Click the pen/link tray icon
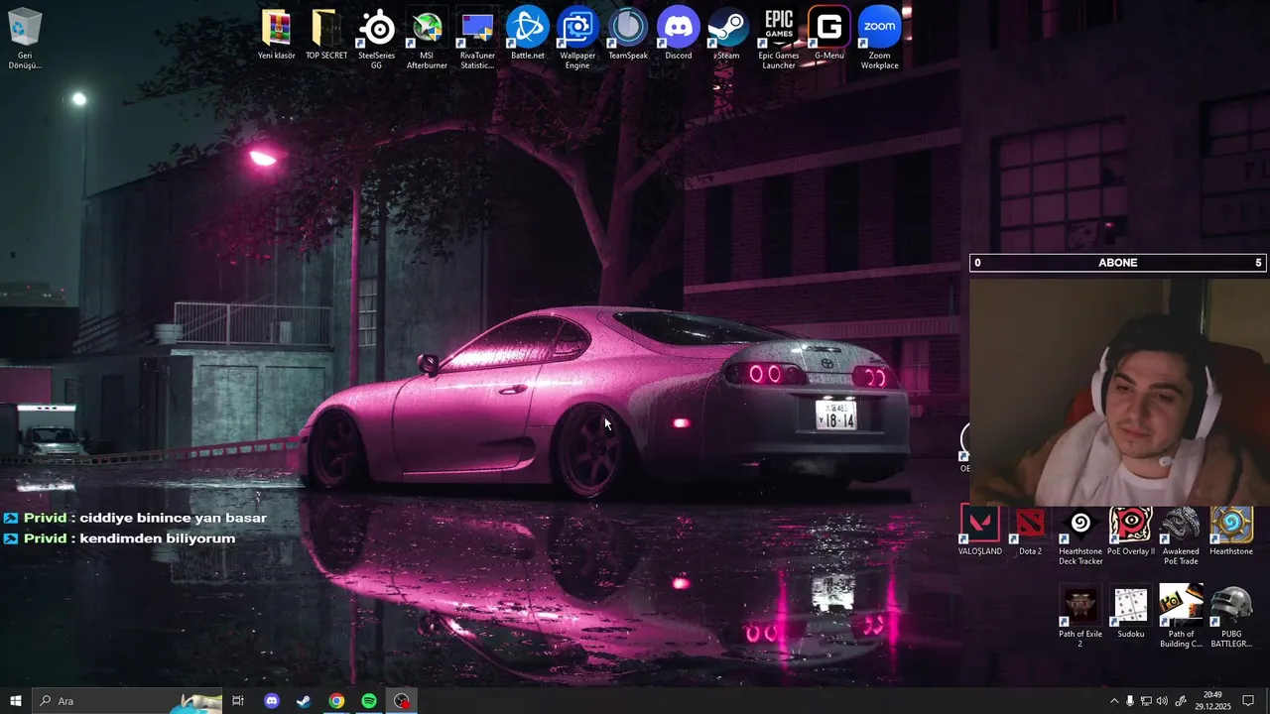This screenshot has height=714, width=1270. coord(1181,701)
